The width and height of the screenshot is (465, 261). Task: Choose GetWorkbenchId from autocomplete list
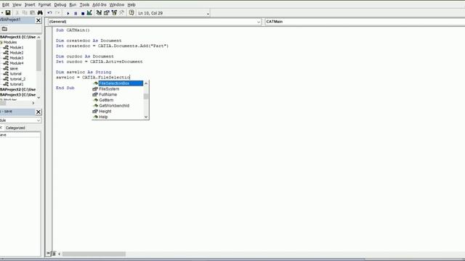114,106
